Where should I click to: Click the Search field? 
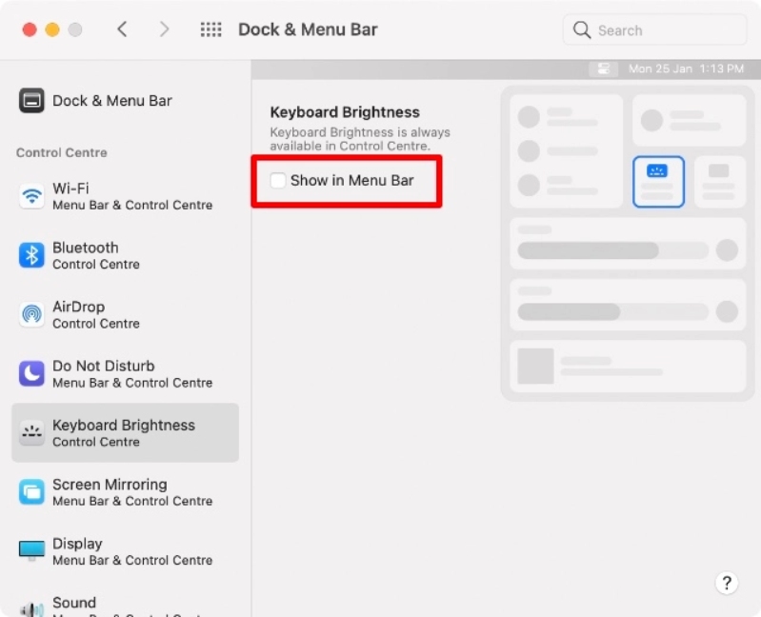click(654, 30)
